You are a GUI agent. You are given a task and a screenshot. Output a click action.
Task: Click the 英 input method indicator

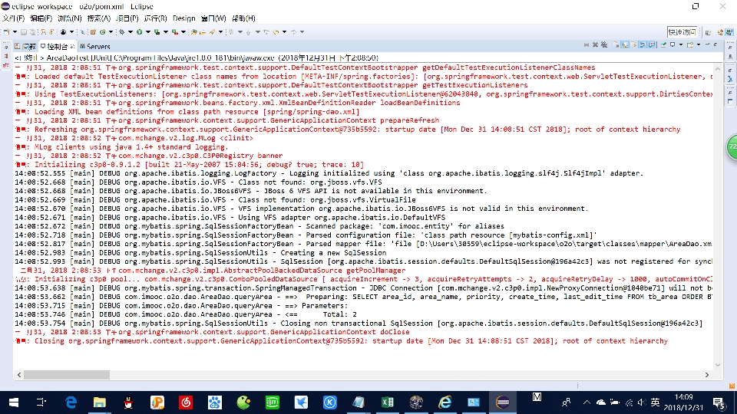(655, 402)
